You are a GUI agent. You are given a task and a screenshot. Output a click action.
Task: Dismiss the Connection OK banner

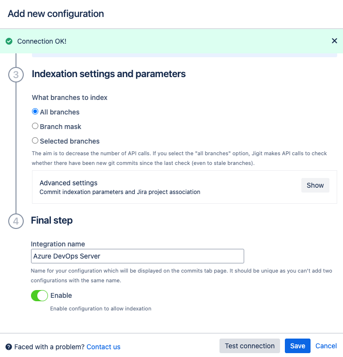(334, 41)
